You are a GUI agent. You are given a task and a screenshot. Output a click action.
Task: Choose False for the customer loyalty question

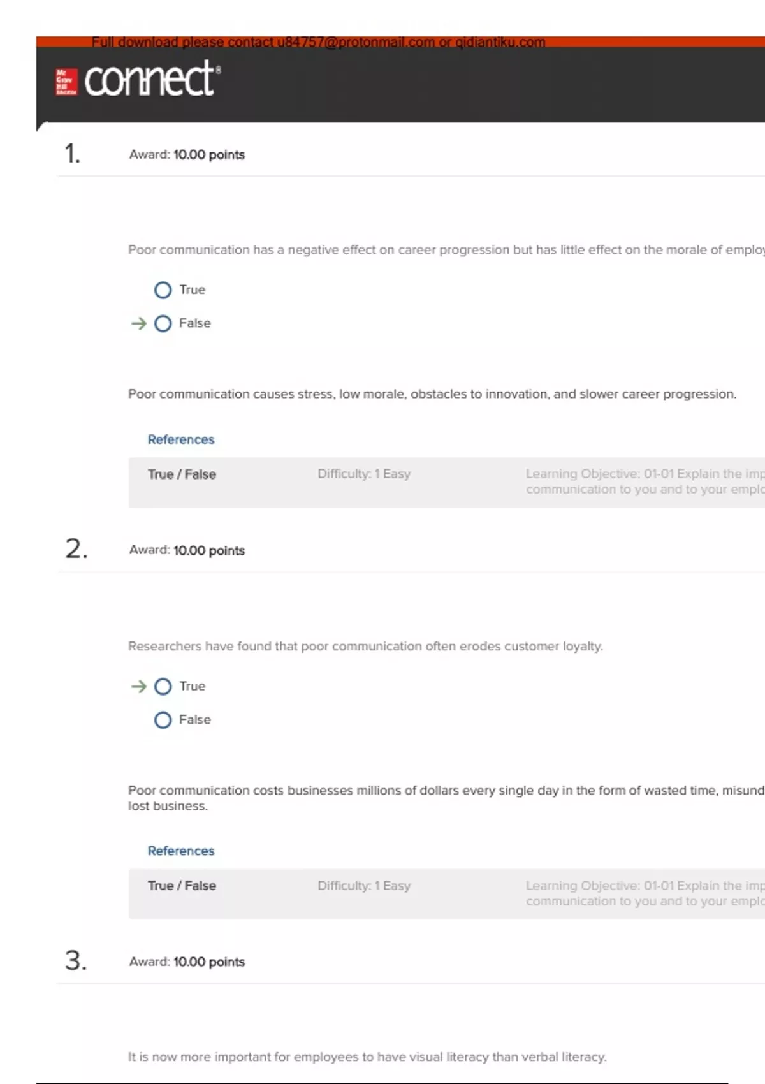click(x=163, y=721)
